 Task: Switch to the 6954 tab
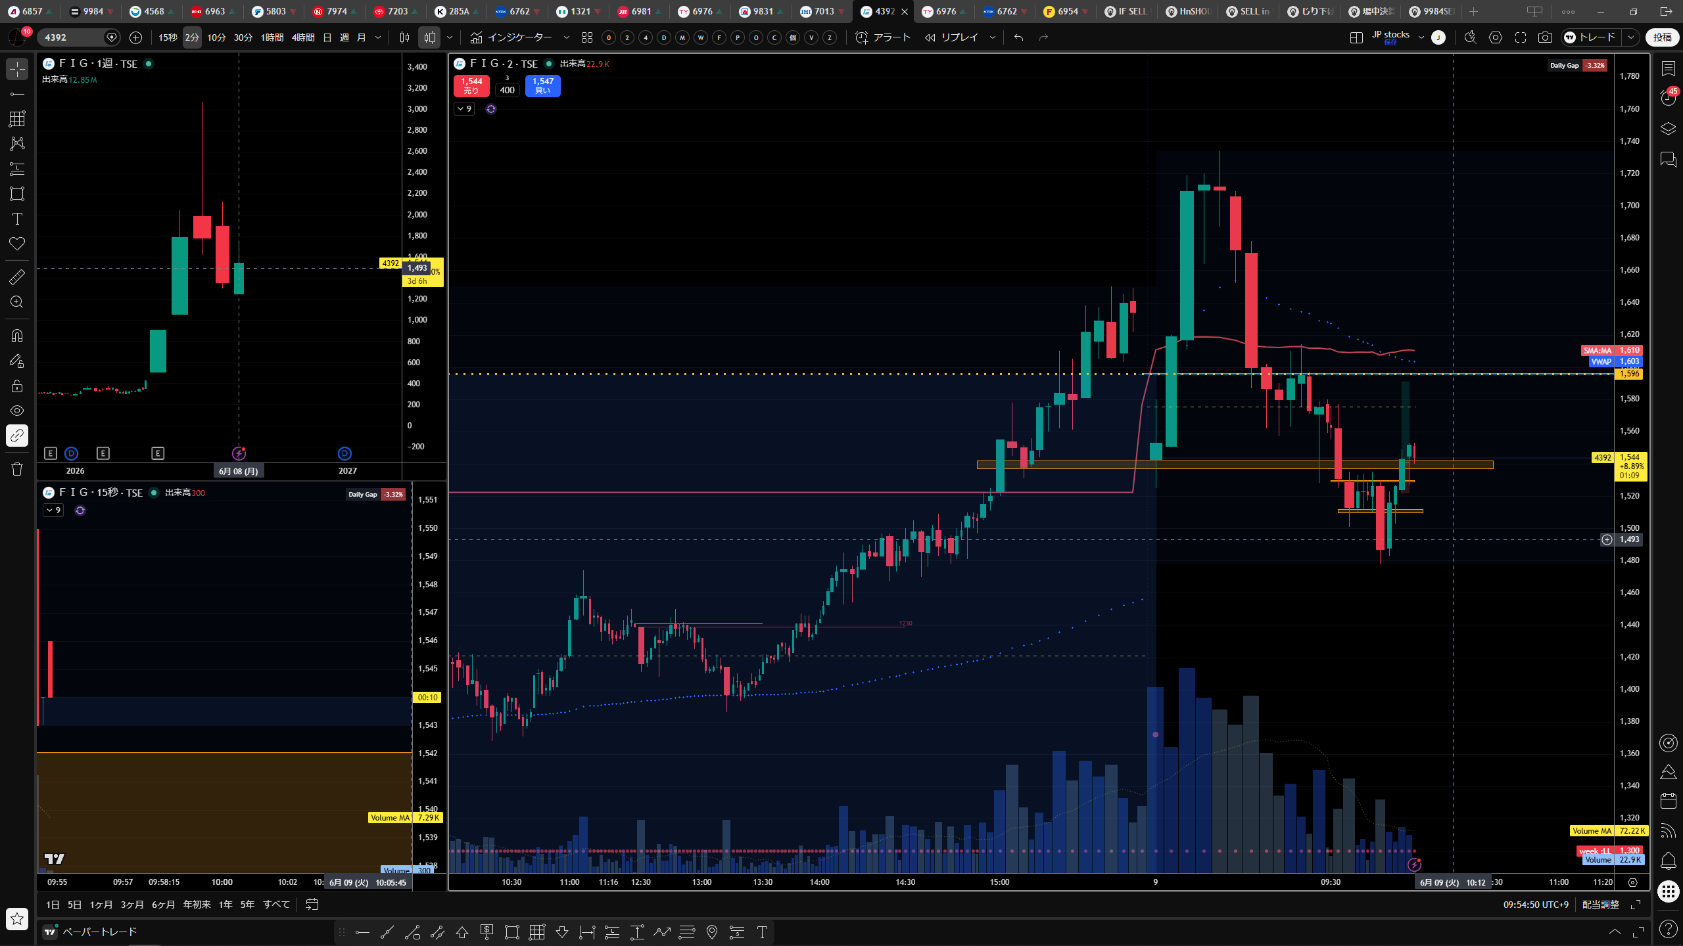click(1066, 11)
